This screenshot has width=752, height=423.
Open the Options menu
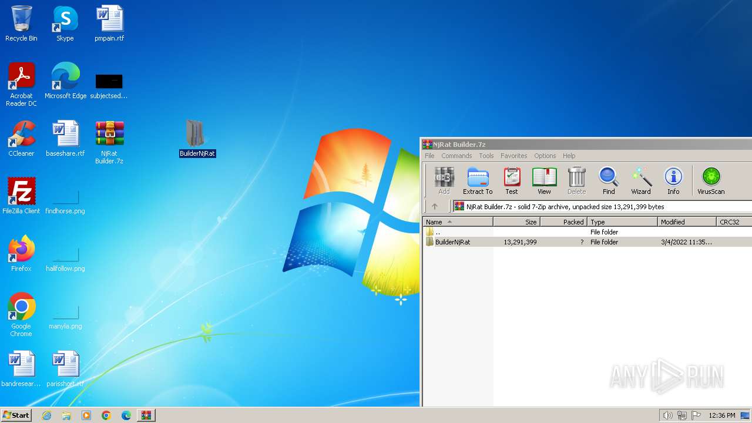[x=545, y=156]
